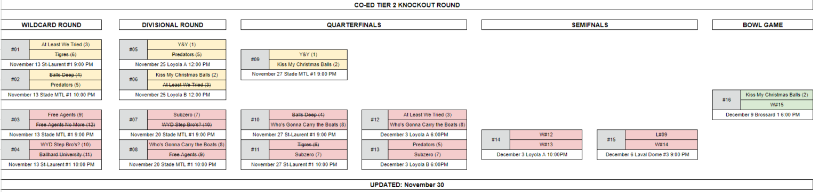Image resolution: width=819 pixels, height=192 pixels.
Task: Select the BOWL GAME header
Action: [x=763, y=25]
